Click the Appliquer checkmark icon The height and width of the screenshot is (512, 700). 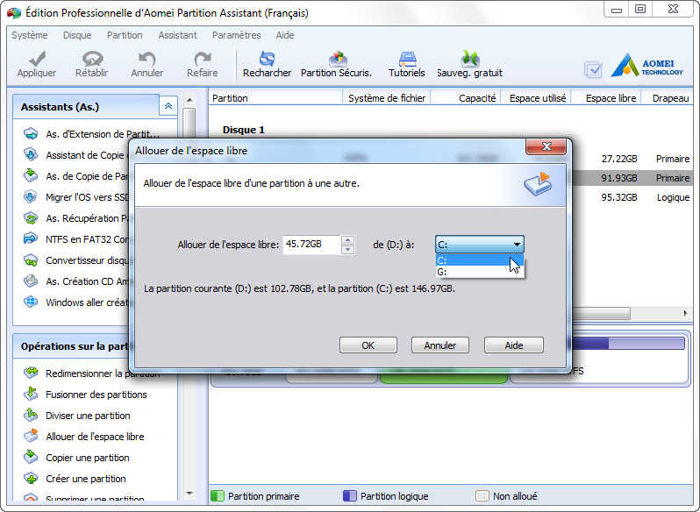click(x=37, y=59)
